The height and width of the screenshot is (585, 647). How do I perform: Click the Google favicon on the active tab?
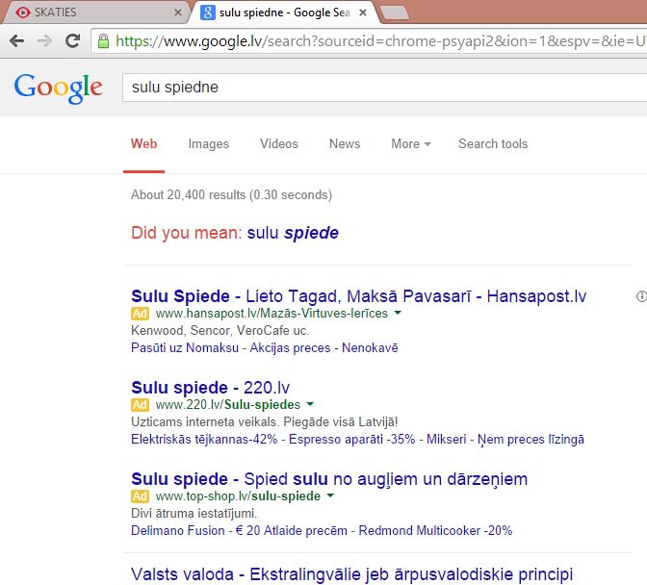tap(208, 13)
